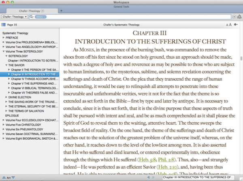The height and width of the screenshot is (181, 243).
Task: Select Volume Six PNEUMATOLOGY entry
Action: [24, 129]
